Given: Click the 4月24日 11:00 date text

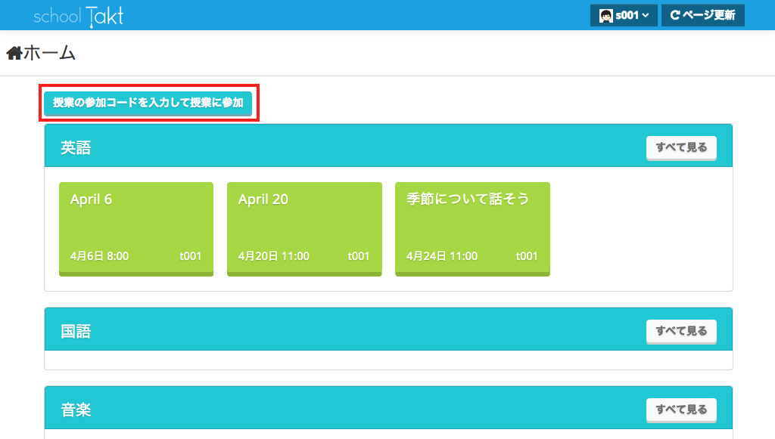Looking at the screenshot, I should point(442,256).
